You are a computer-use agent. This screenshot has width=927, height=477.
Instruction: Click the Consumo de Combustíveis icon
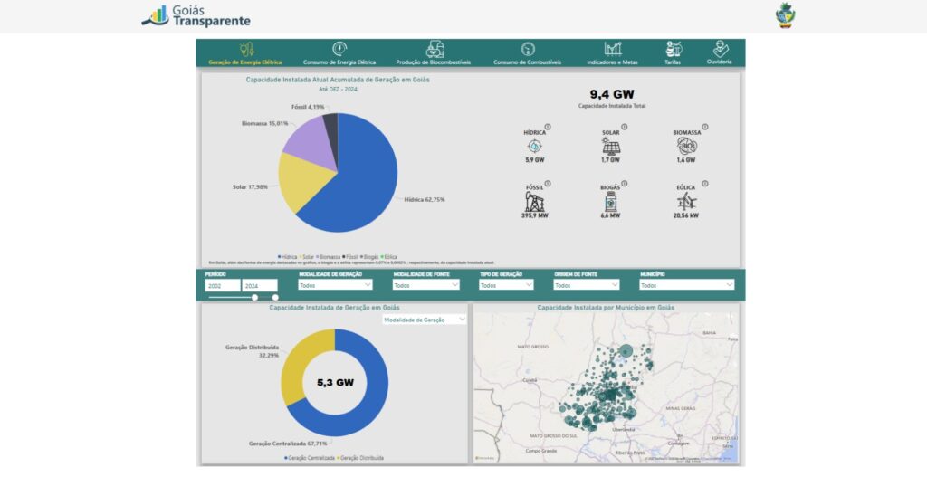[x=528, y=49]
